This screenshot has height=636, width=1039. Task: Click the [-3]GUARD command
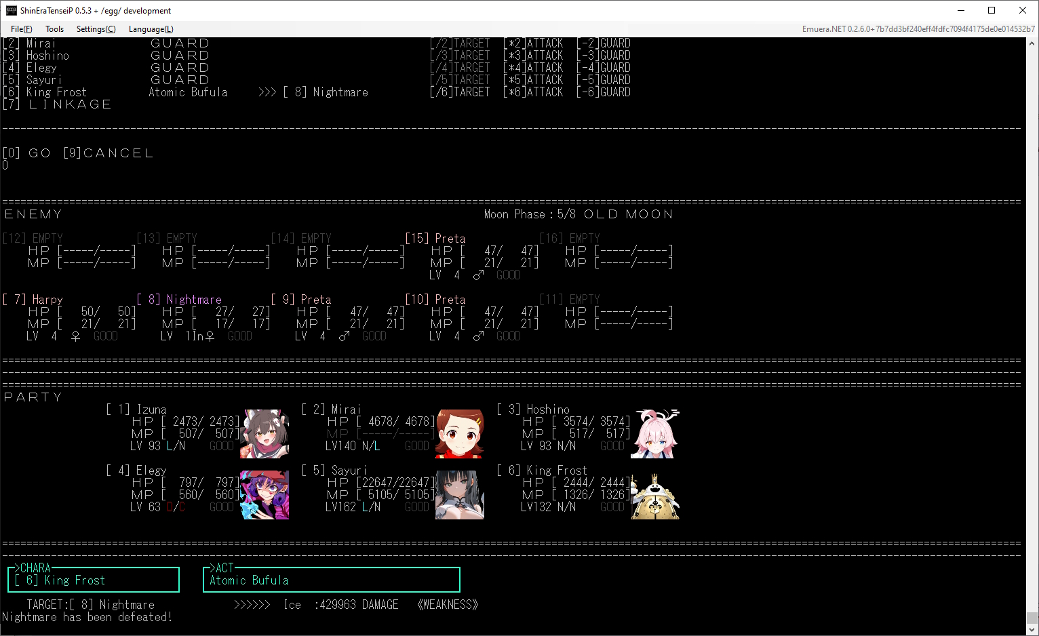[604, 56]
